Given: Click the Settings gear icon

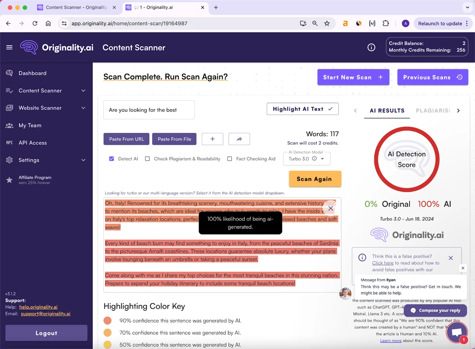Looking at the screenshot, I should (9, 160).
